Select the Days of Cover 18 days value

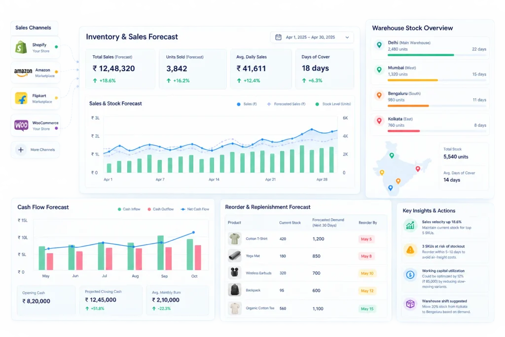pos(315,68)
